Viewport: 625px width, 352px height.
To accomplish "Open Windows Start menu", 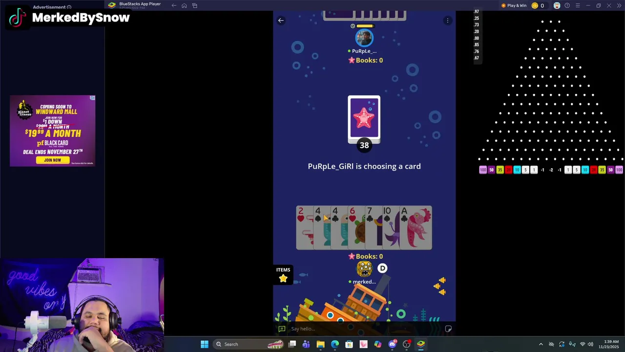I will 205,344.
